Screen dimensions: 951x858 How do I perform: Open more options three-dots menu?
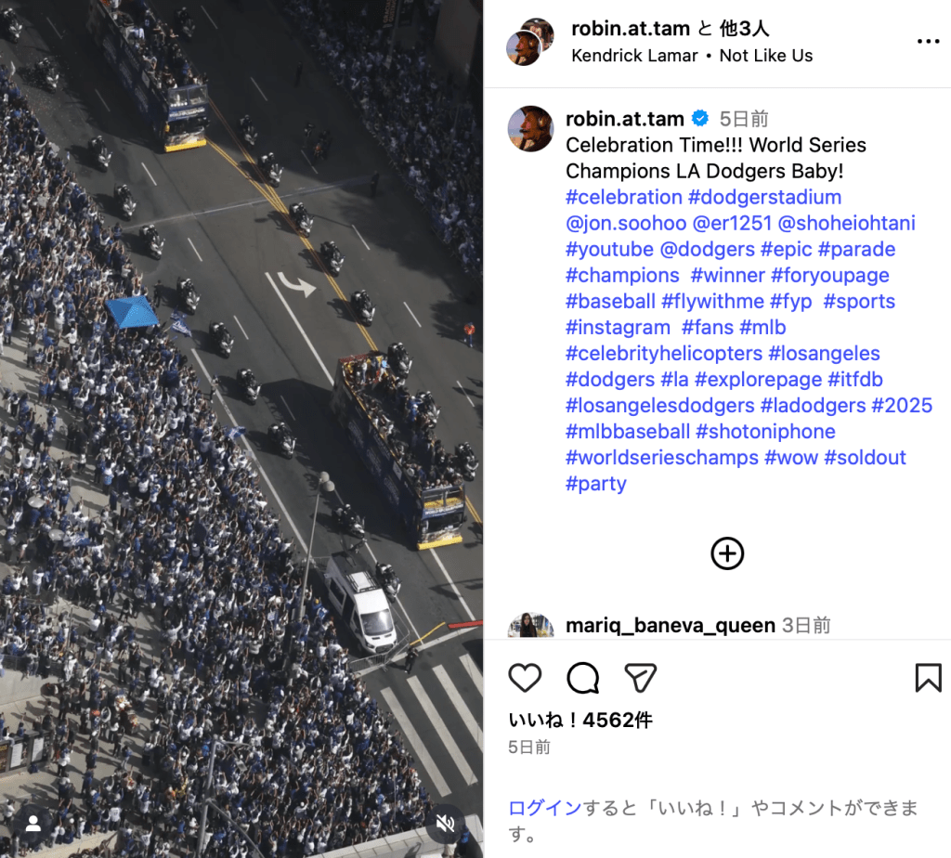coord(928,41)
